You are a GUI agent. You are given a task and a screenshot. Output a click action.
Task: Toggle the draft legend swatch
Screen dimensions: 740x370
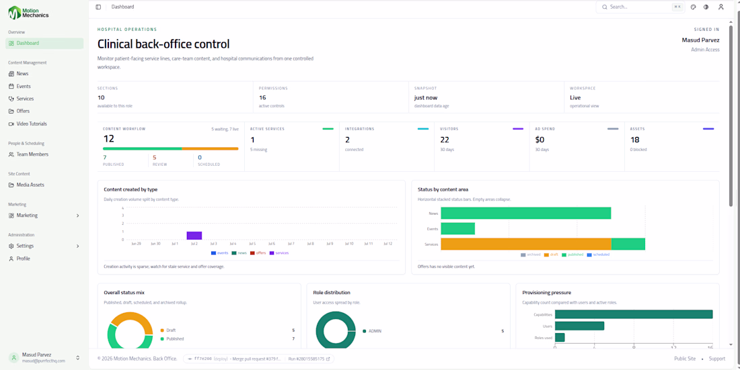[546, 255]
